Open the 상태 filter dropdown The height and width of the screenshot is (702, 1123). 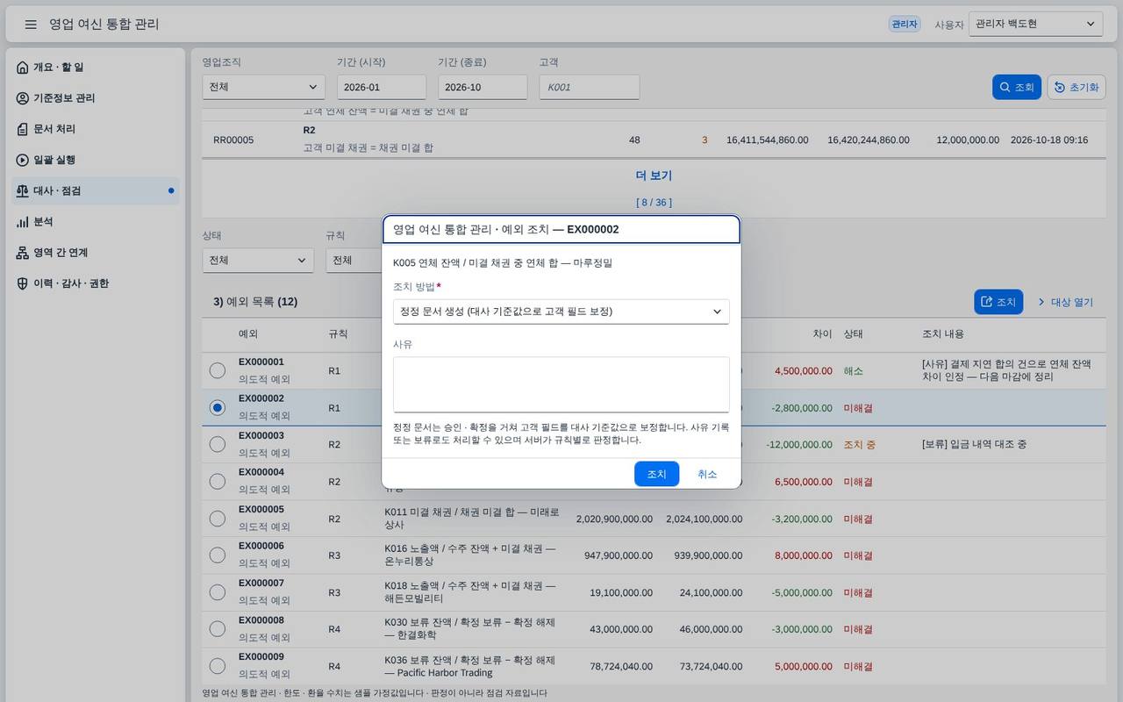(x=258, y=260)
